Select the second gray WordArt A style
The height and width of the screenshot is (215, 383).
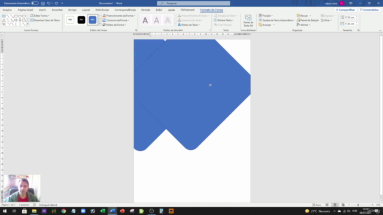[156, 20]
